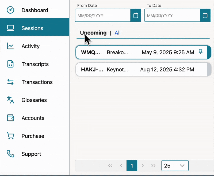Screen dimensions: 214x176
Task: Open the From Date calendar picker
Action: click(x=136, y=16)
